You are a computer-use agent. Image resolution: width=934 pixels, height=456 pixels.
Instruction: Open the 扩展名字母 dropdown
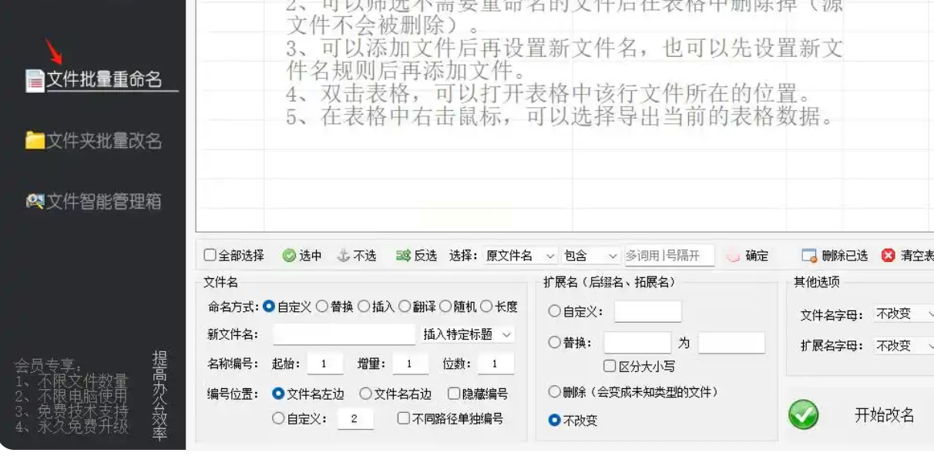pyautogui.click(x=903, y=346)
